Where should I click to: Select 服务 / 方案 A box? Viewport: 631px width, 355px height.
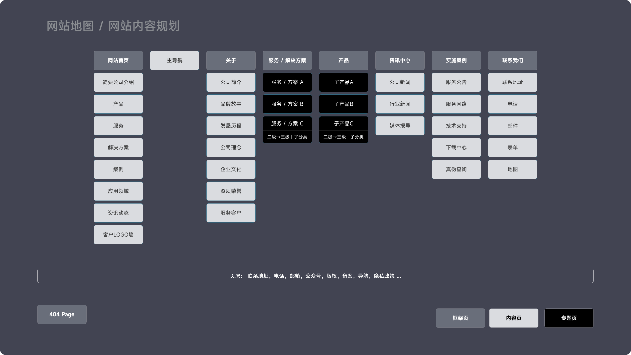click(287, 82)
